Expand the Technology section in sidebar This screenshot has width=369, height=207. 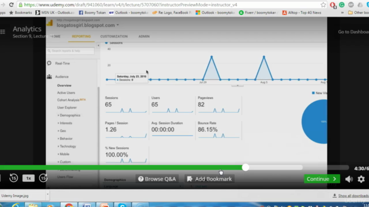tap(67, 146)
